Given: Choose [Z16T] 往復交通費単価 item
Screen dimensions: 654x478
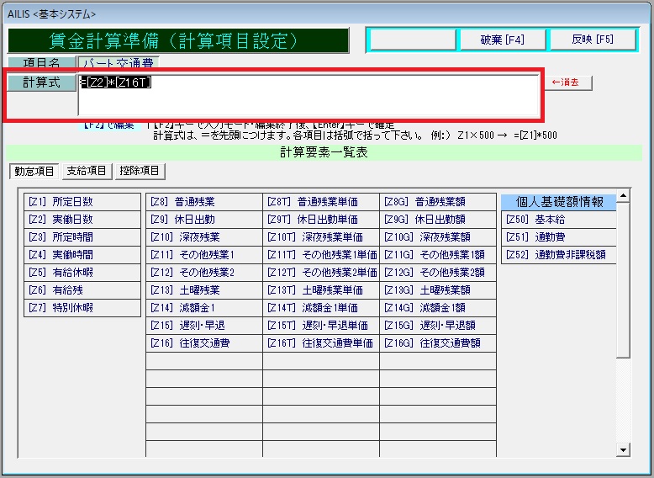Looking at the screenshot, I should [x=320, y=343].
